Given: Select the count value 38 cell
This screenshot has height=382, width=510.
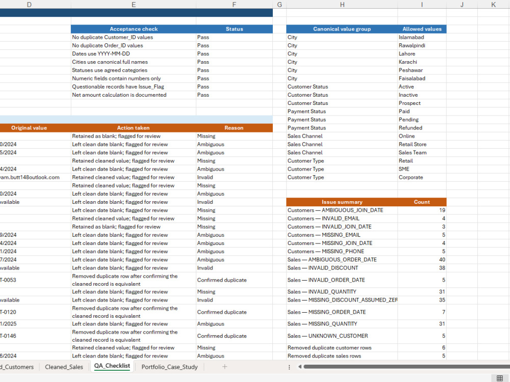Looking at the screenshot, I should pyautogui.click(x=422, y=268).
